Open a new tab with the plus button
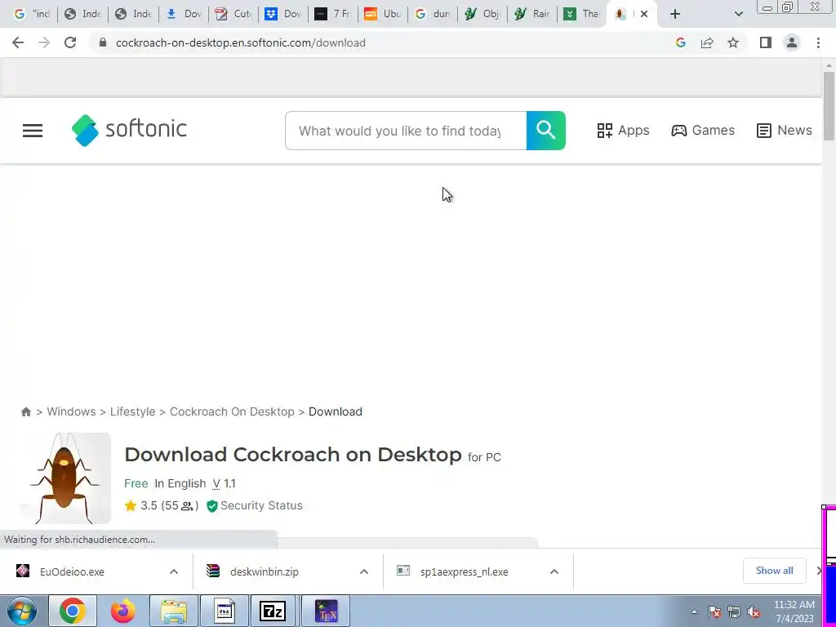This screenshot has width=836, height=627. (x=675, y=14)
